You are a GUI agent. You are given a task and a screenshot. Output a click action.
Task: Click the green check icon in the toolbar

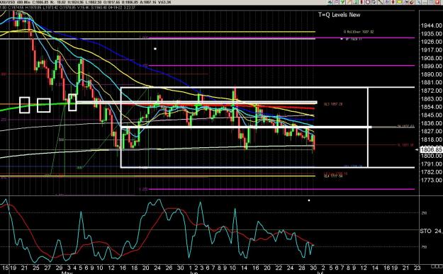[x=342, y=2]
